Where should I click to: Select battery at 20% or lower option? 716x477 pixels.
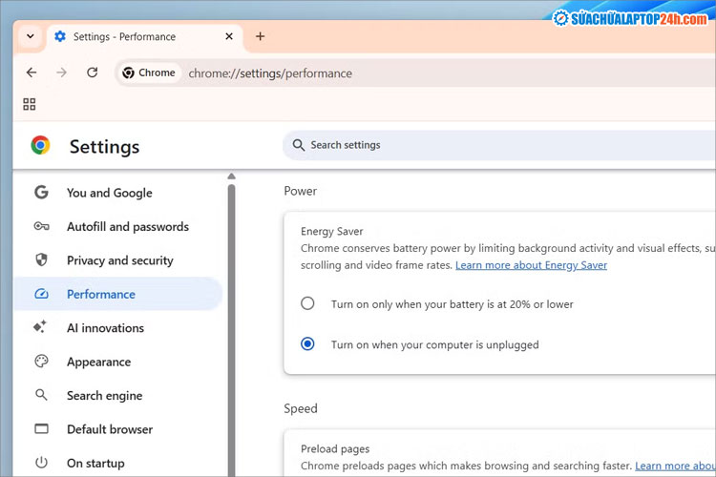pos(307,303)
